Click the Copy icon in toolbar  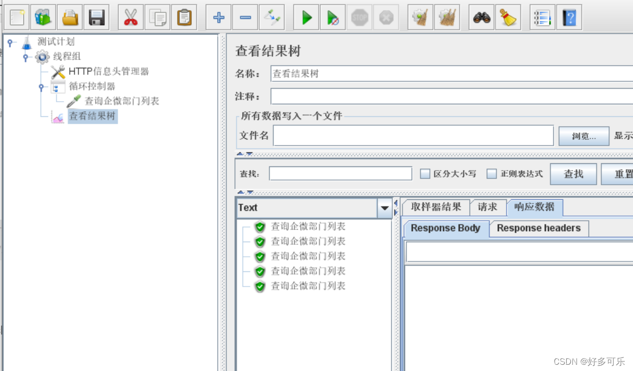[157, 18]
